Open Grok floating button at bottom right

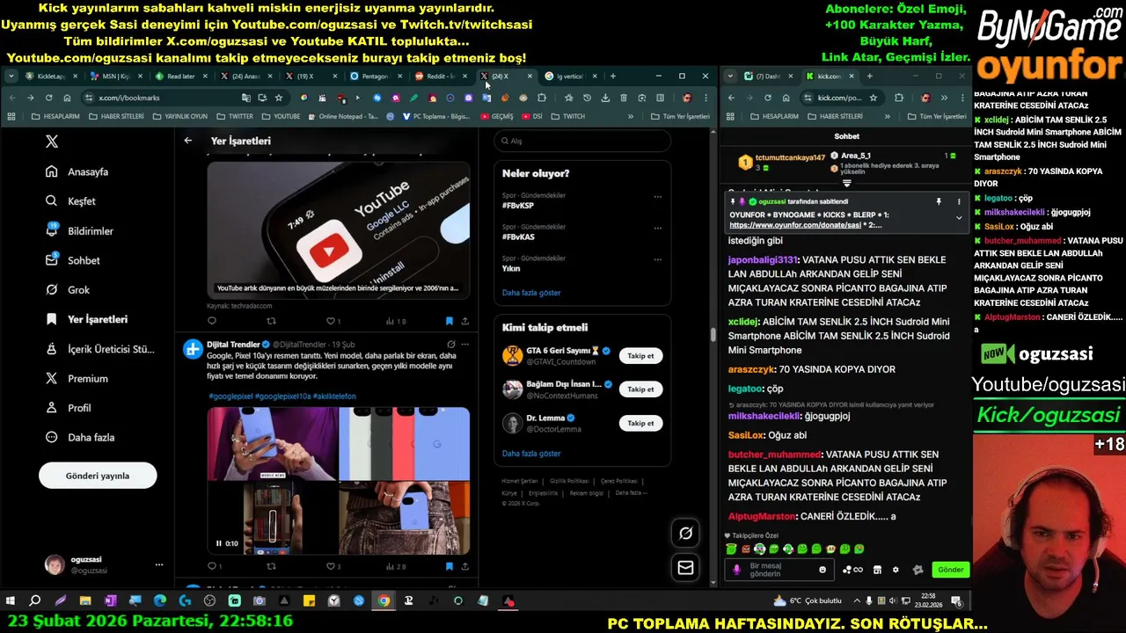[685, 533]
